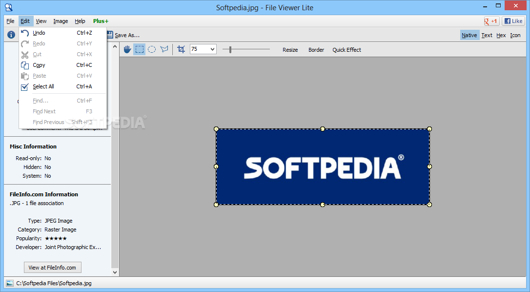Viewport: 530px width, 292px height.
Task: Click info panel scrollbar up arrow
Action: pos(115,47)
